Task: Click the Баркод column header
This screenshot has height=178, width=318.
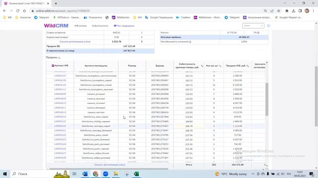Action: (159, 66)
